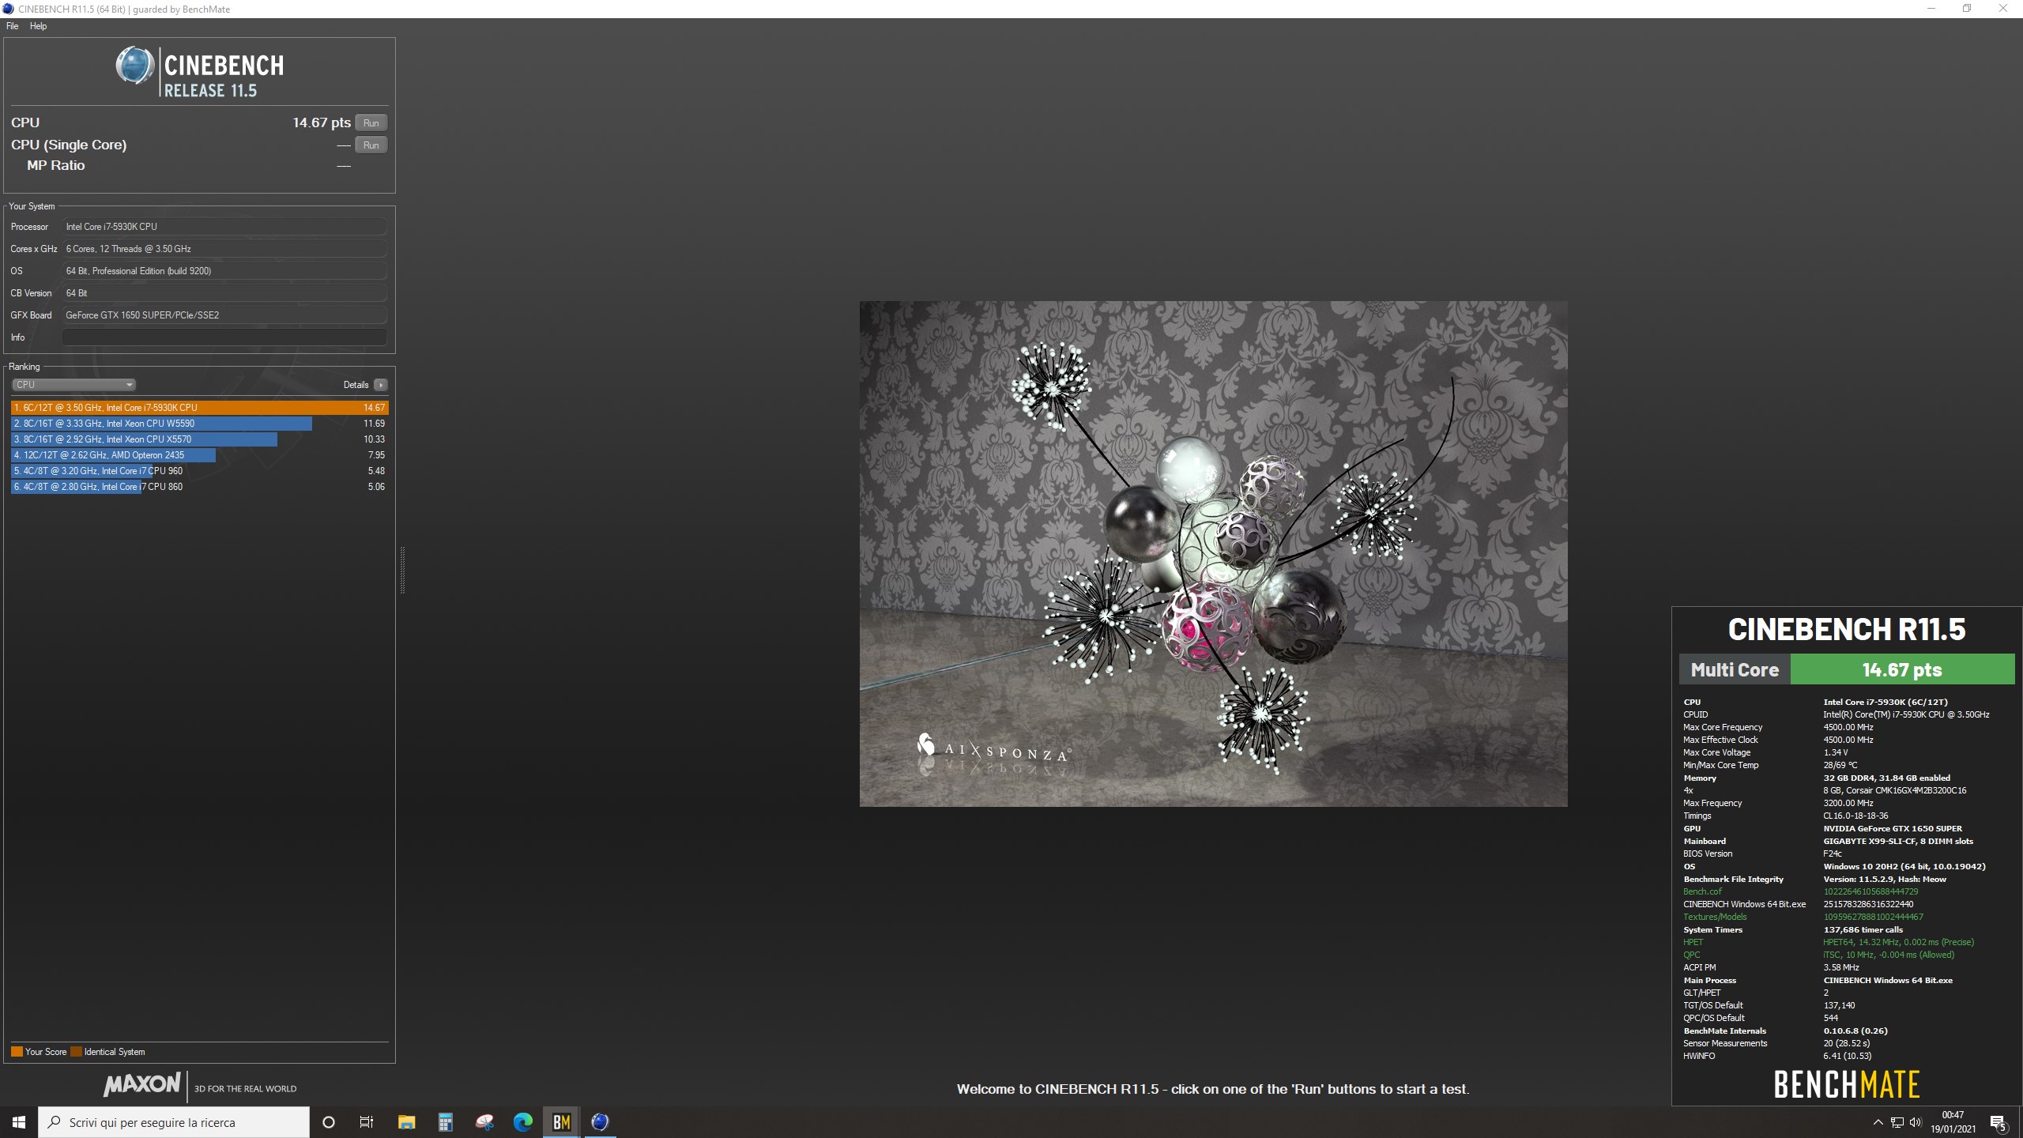Switch to Cinebench taskbar icon

(601, 1122)
